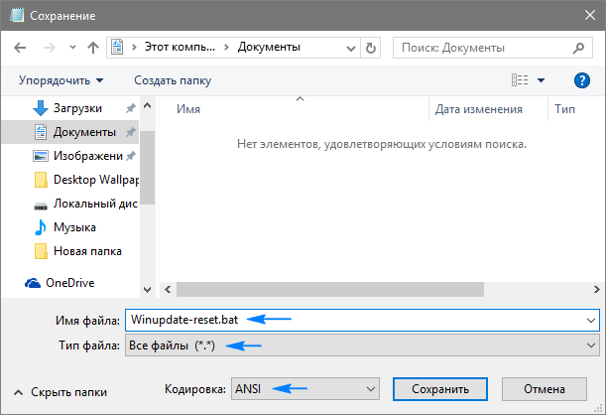This screenshot has width=606, height=415.
Task: Click the Up one level arrow
Action: (92, 47)
